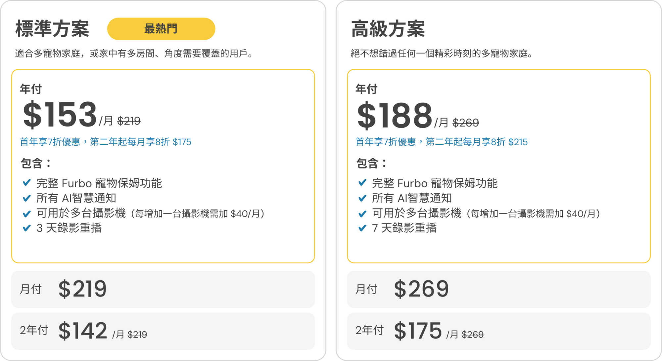Viewport: 662px width, 361px height.
Task: Click checkmark beside 可用於多台攝影機 in 標準方案
Action: pyautogui.click(x=27, y=214)
